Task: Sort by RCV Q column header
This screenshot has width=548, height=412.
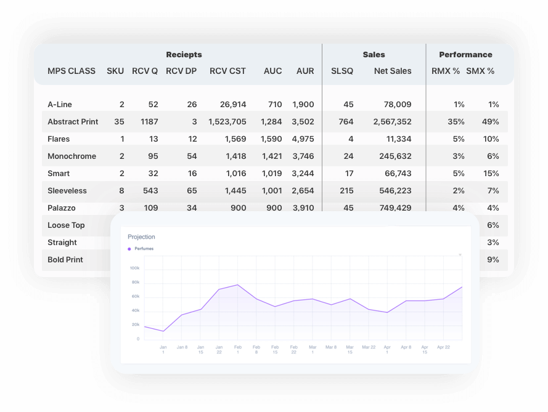Action: (x=145, y=71)
